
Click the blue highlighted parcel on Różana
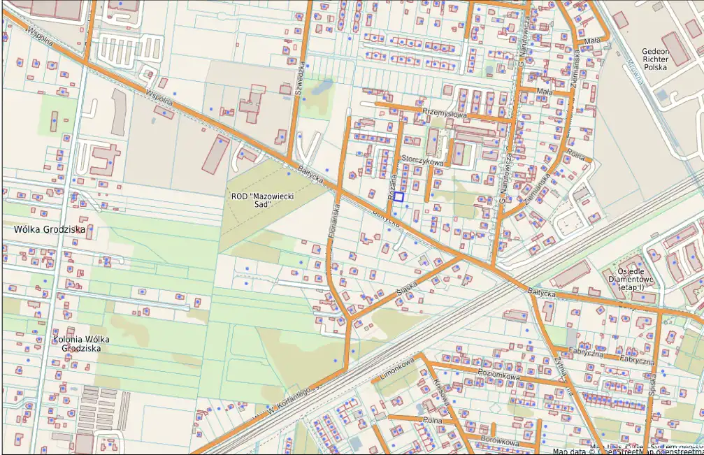point(398,197)
